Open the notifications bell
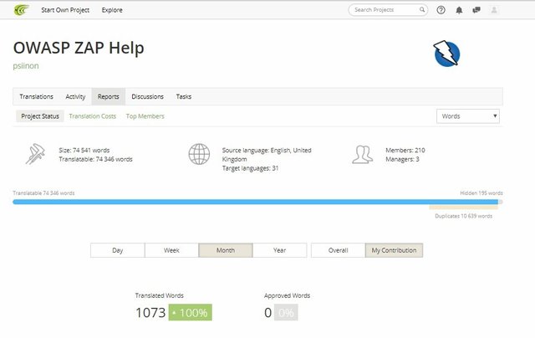This screenshot has height=338, width=535. 459,10
